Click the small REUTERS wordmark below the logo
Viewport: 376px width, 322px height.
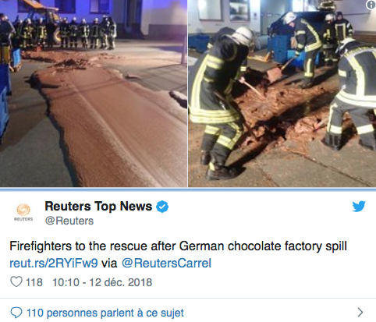point(23,219)
